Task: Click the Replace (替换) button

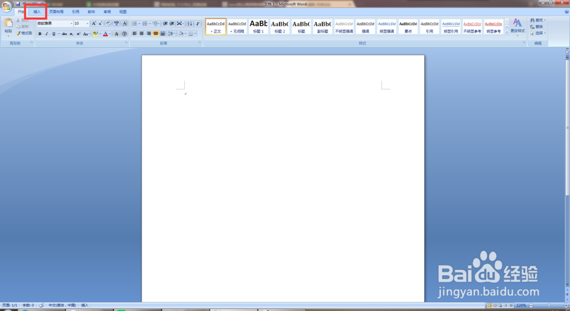Action: click(536, 27)
